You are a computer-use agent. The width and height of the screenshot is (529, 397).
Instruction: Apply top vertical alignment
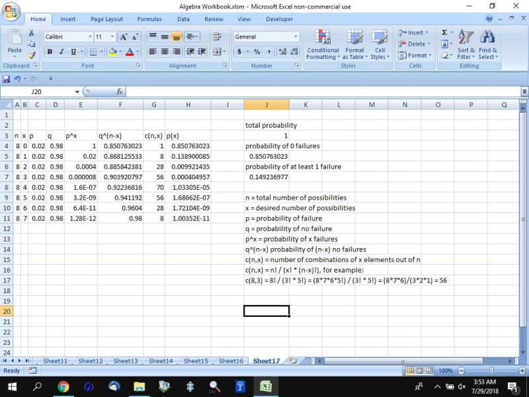(153, 36)
